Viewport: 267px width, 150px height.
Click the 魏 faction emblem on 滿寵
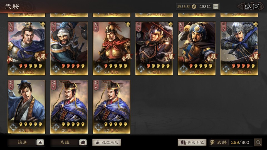click(x=13, y=69)
